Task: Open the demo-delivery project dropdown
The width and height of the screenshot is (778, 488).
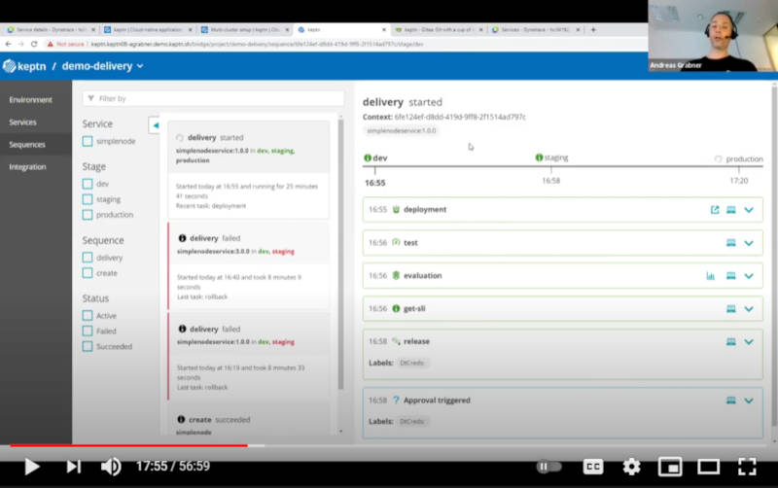Action: click(103, 66)
